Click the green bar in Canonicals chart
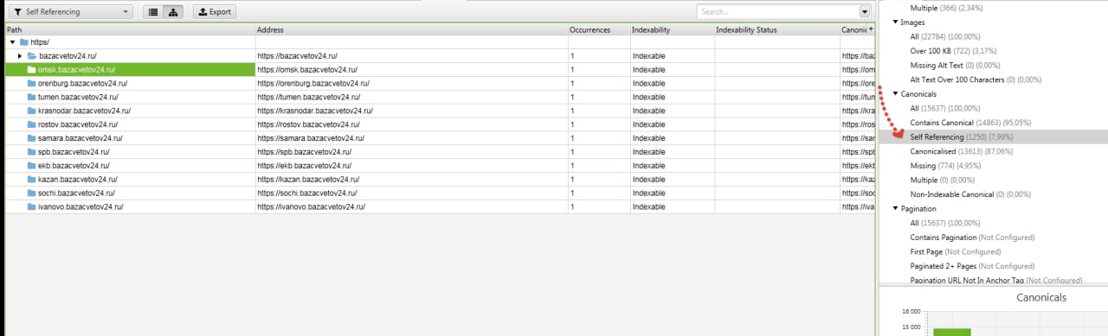 coord(951,332)
